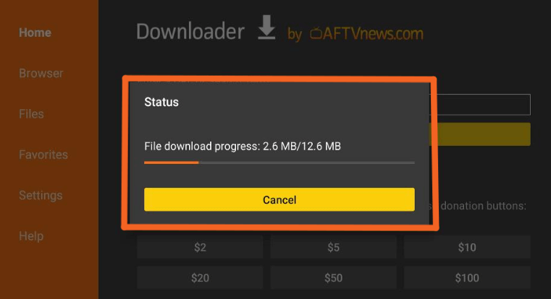Select the $2 donation button
The height and width of the screenshot is (299, 551).
pyautogui.click(x=200, y=247)
